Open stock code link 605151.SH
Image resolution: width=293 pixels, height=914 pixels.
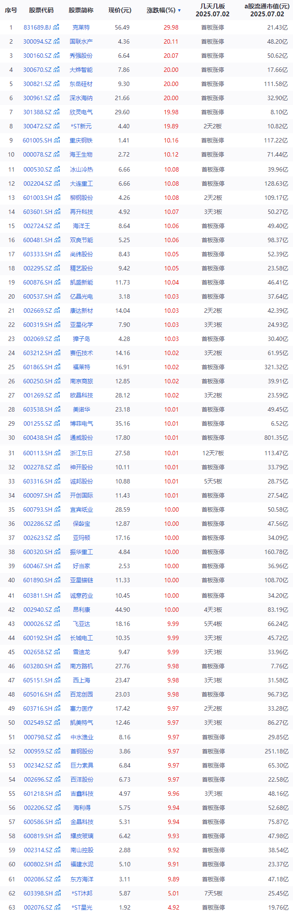pos(37,680)
